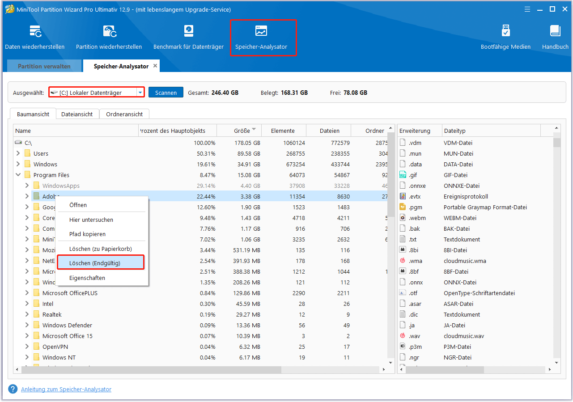Sort by Erweiterung column header
This screenshot has width=573, height=402.
coord(420,131)
